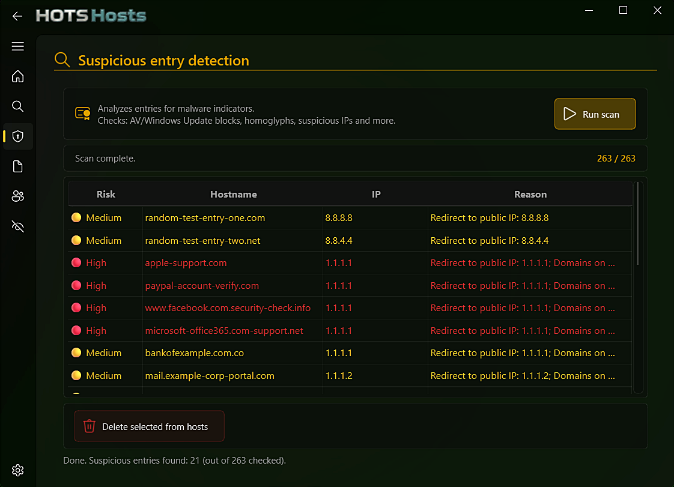674x487 pixels.
Task: Click yellow risk dot for bankofexample.com.co
Action: point(76,353)
